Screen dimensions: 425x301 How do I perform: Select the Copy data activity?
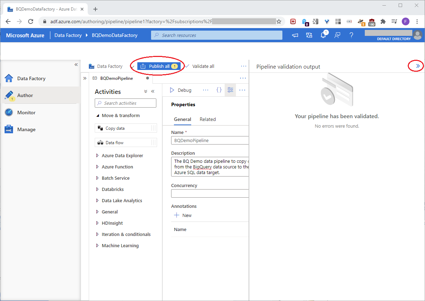[x=126, y=128]
